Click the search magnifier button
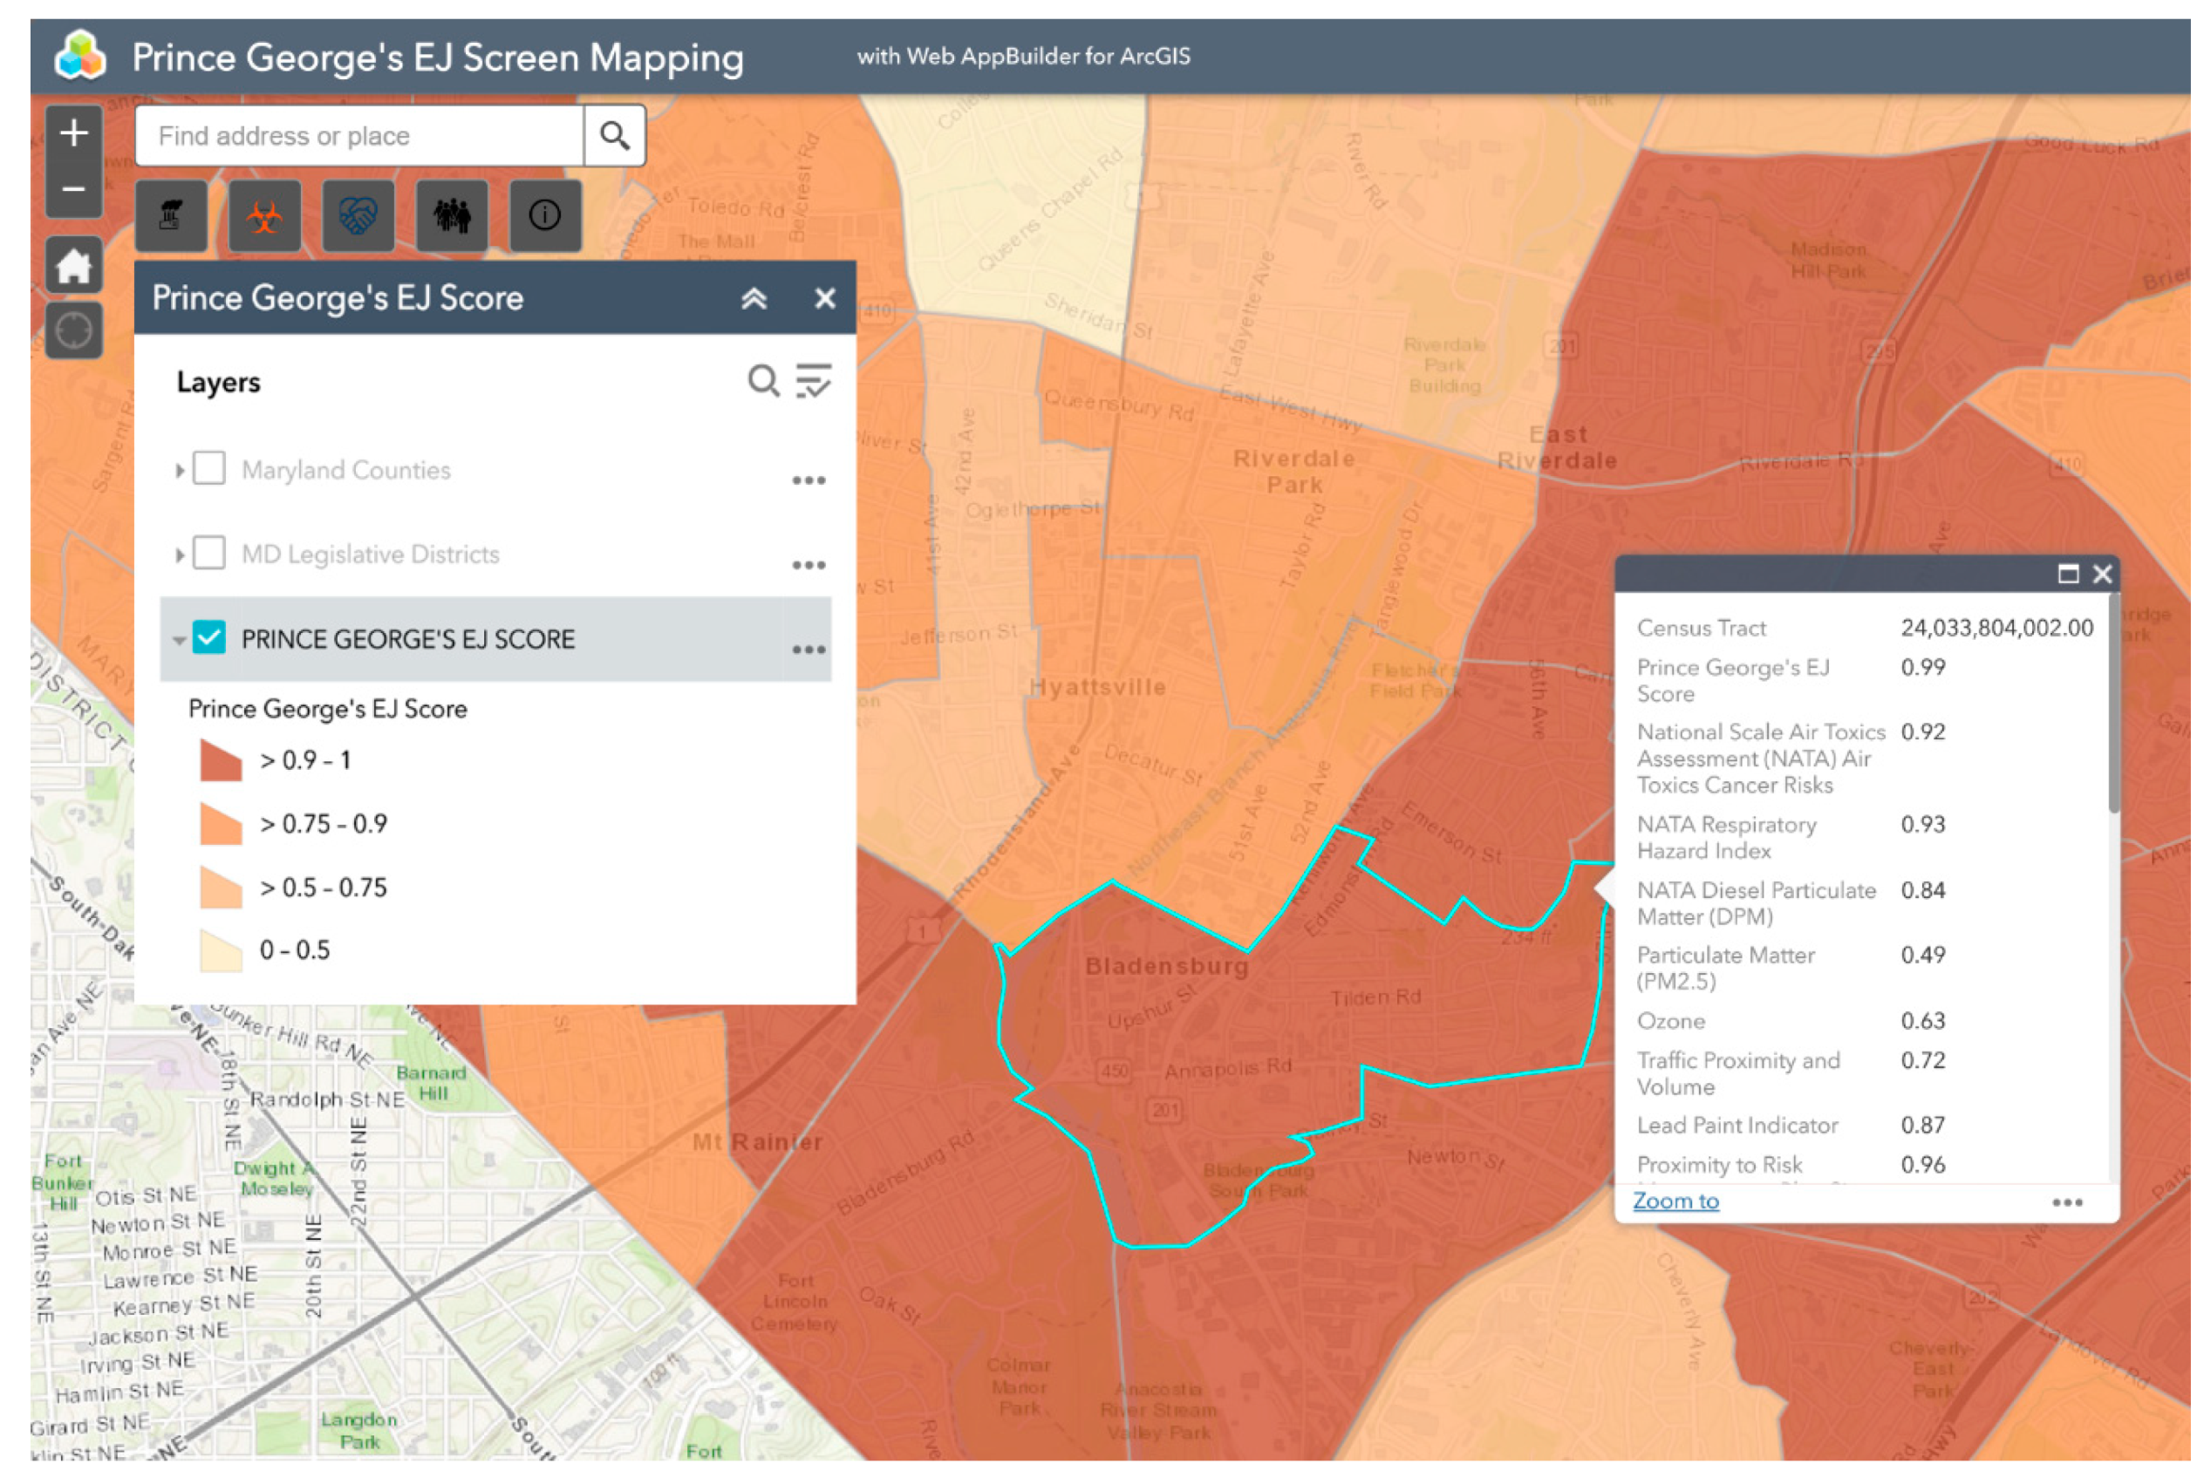The image size is (2211, 1484). [x=614, y=136]
